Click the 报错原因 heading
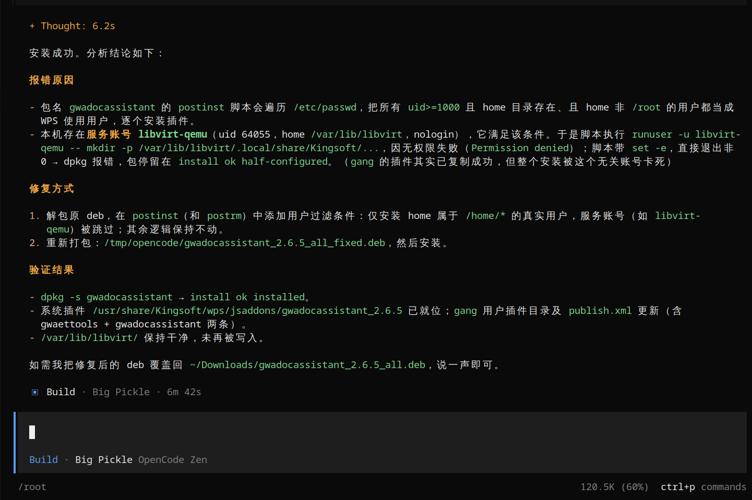 [52, 80]
